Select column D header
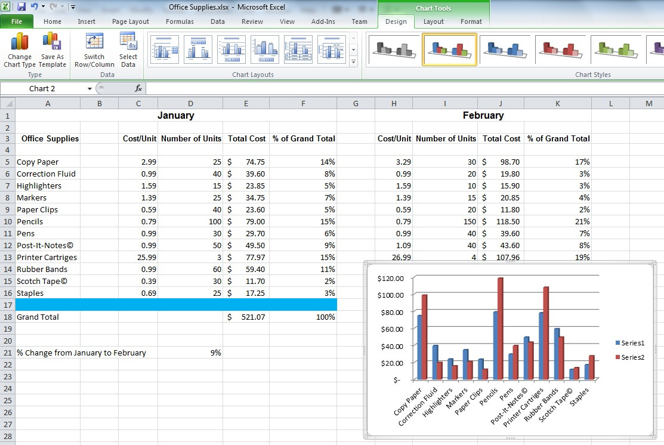This screenshot has height=445, width=664. (190, 104)
